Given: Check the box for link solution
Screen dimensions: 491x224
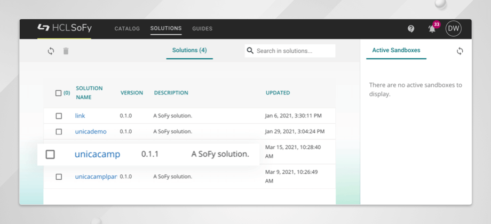Looking at the screenshot, I should [59, 116].
